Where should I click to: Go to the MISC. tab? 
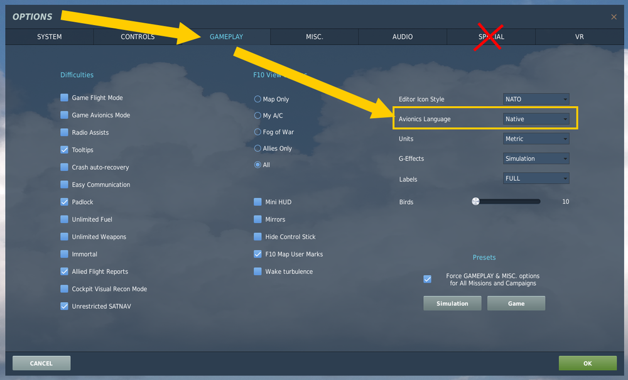315,37
